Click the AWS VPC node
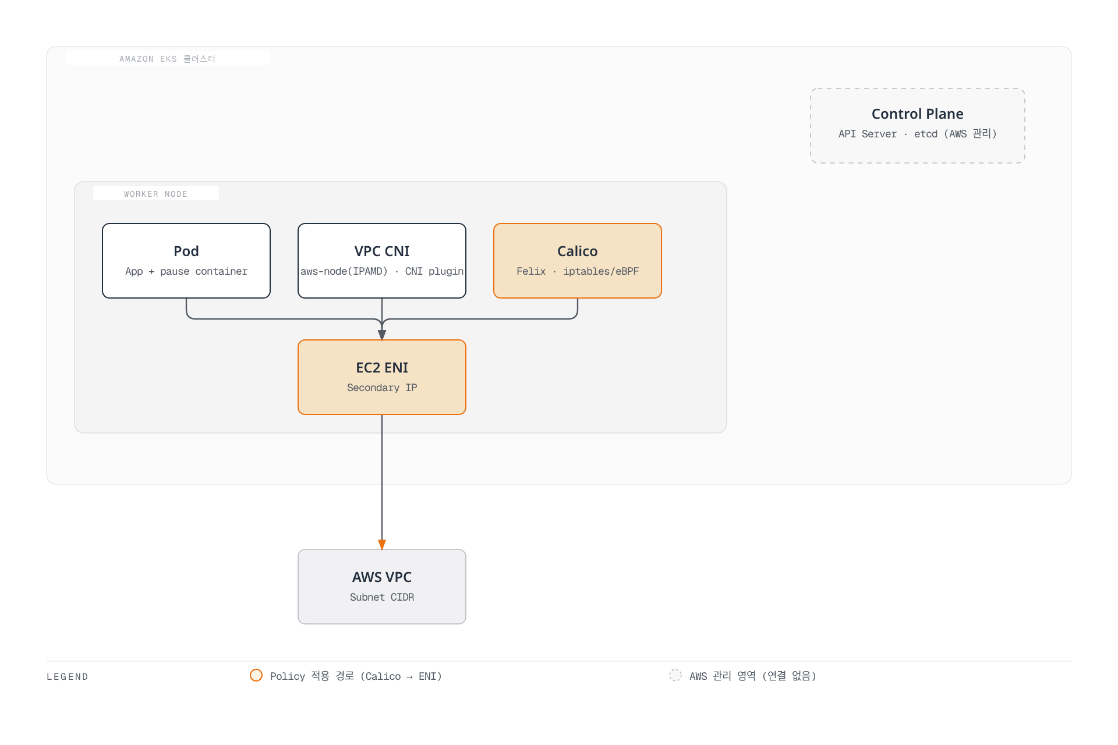The height and width of the screenshot is (745, 1118). pos(382,587)
